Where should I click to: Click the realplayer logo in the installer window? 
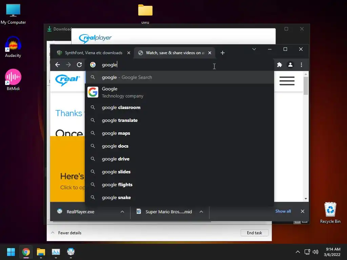(x=95, y=38)
